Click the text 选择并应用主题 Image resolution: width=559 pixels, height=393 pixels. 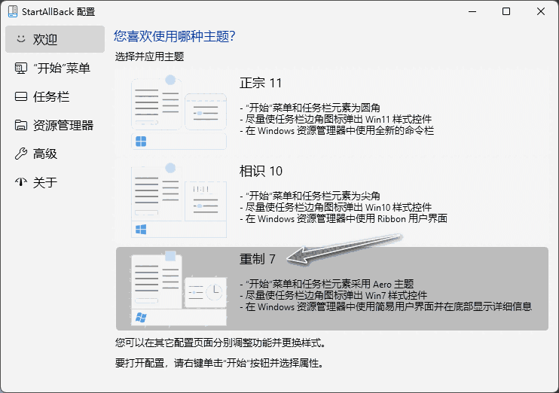click(149, 56)
